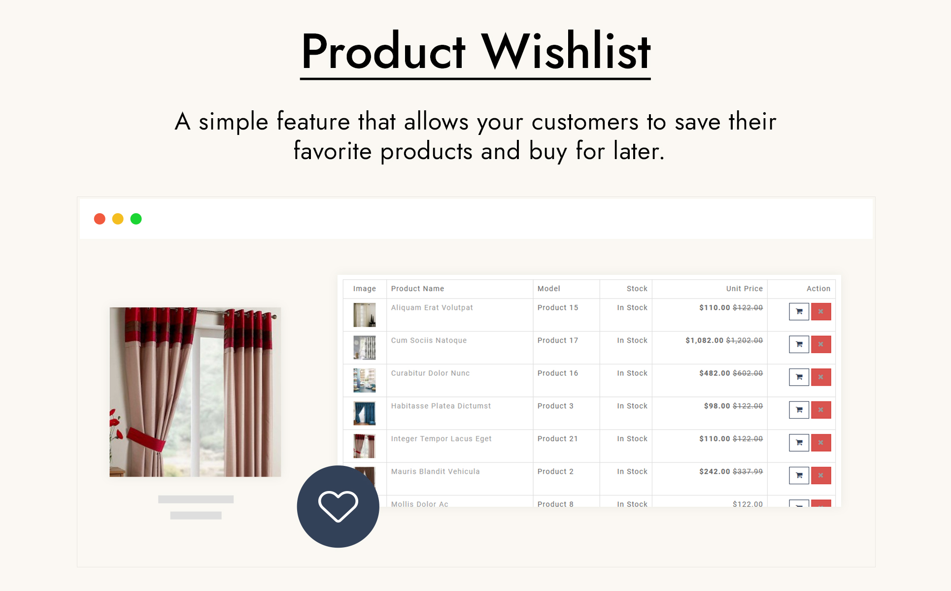The width and height of the screenshot is (951, 591).
Task: Remove Cum Sociis Natoque from wishlist
Action: [x=821, y=344]
